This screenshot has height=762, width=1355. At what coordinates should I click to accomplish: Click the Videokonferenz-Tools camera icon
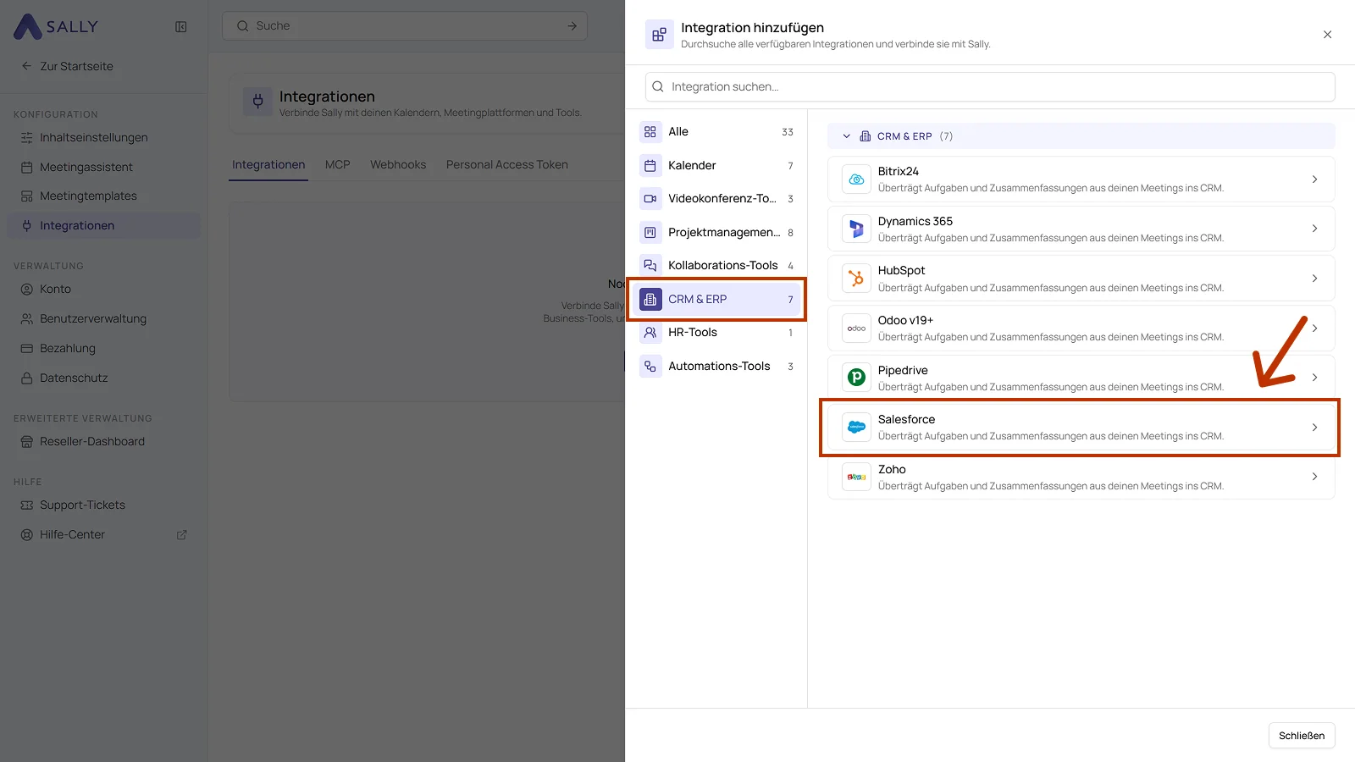pos(650,199)
